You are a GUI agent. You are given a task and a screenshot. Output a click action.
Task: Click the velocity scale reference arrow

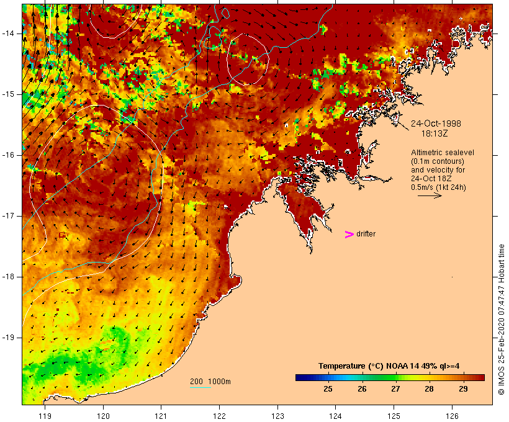430,195
